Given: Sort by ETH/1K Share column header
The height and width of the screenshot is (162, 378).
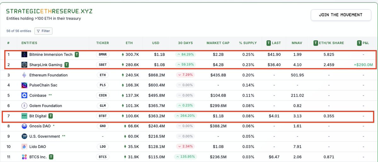Looking at the screenshot, I should (x=329, y=43).
